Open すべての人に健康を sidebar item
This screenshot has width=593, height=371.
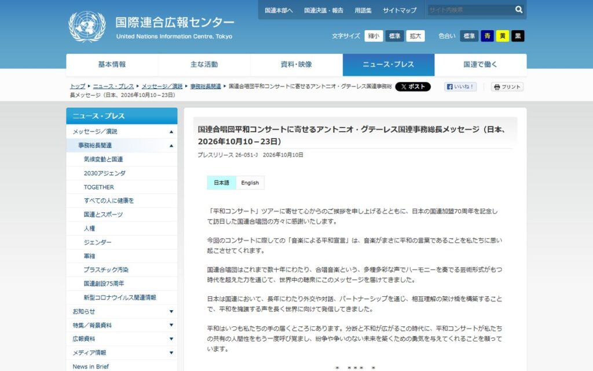(122, 201)
